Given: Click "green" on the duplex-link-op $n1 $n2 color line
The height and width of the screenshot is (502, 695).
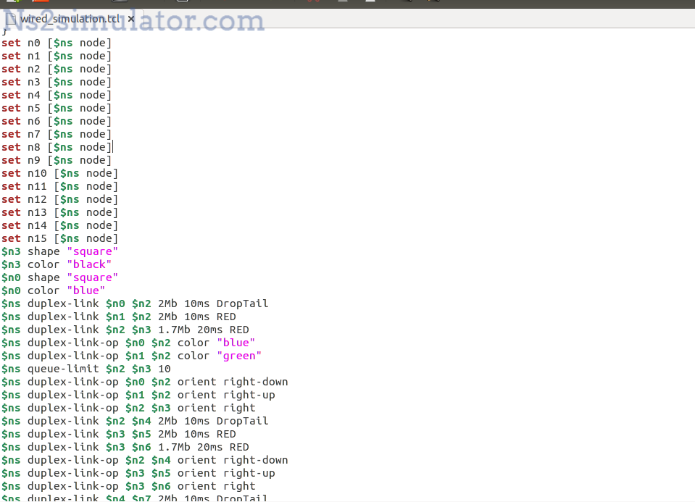Looking at the screenshot, I should point(239,356).
